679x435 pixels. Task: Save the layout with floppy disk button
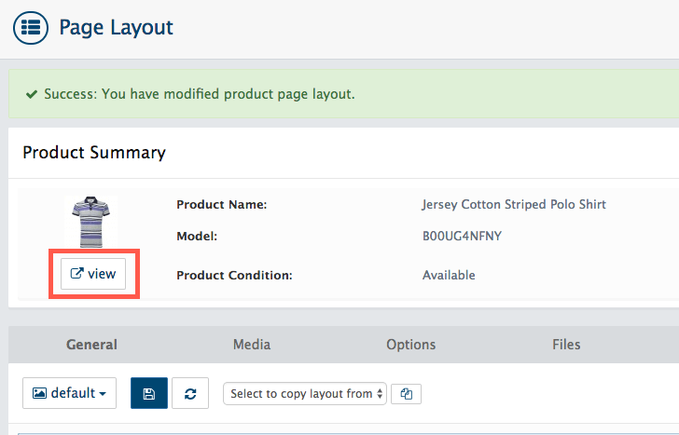coord(149,393)
